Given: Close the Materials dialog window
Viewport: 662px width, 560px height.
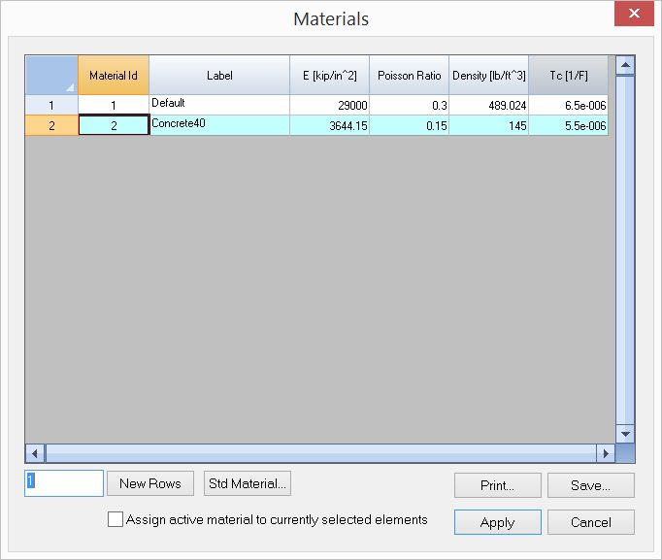Looking at the screenshot, I should (634, 14).
